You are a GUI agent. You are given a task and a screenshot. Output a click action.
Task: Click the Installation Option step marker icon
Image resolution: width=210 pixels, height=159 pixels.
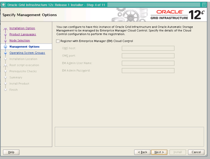pyautogui.click(x=5, y=28)
